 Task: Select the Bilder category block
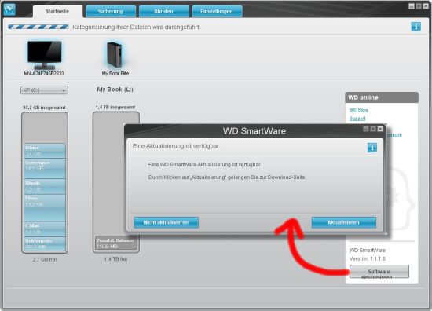(45, 151)
